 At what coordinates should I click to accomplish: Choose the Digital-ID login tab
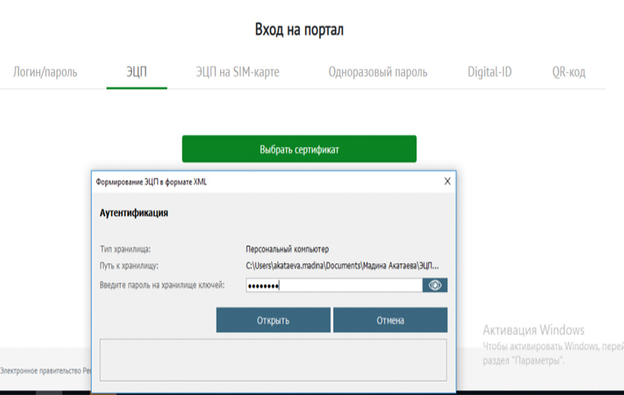coord(489,73)
